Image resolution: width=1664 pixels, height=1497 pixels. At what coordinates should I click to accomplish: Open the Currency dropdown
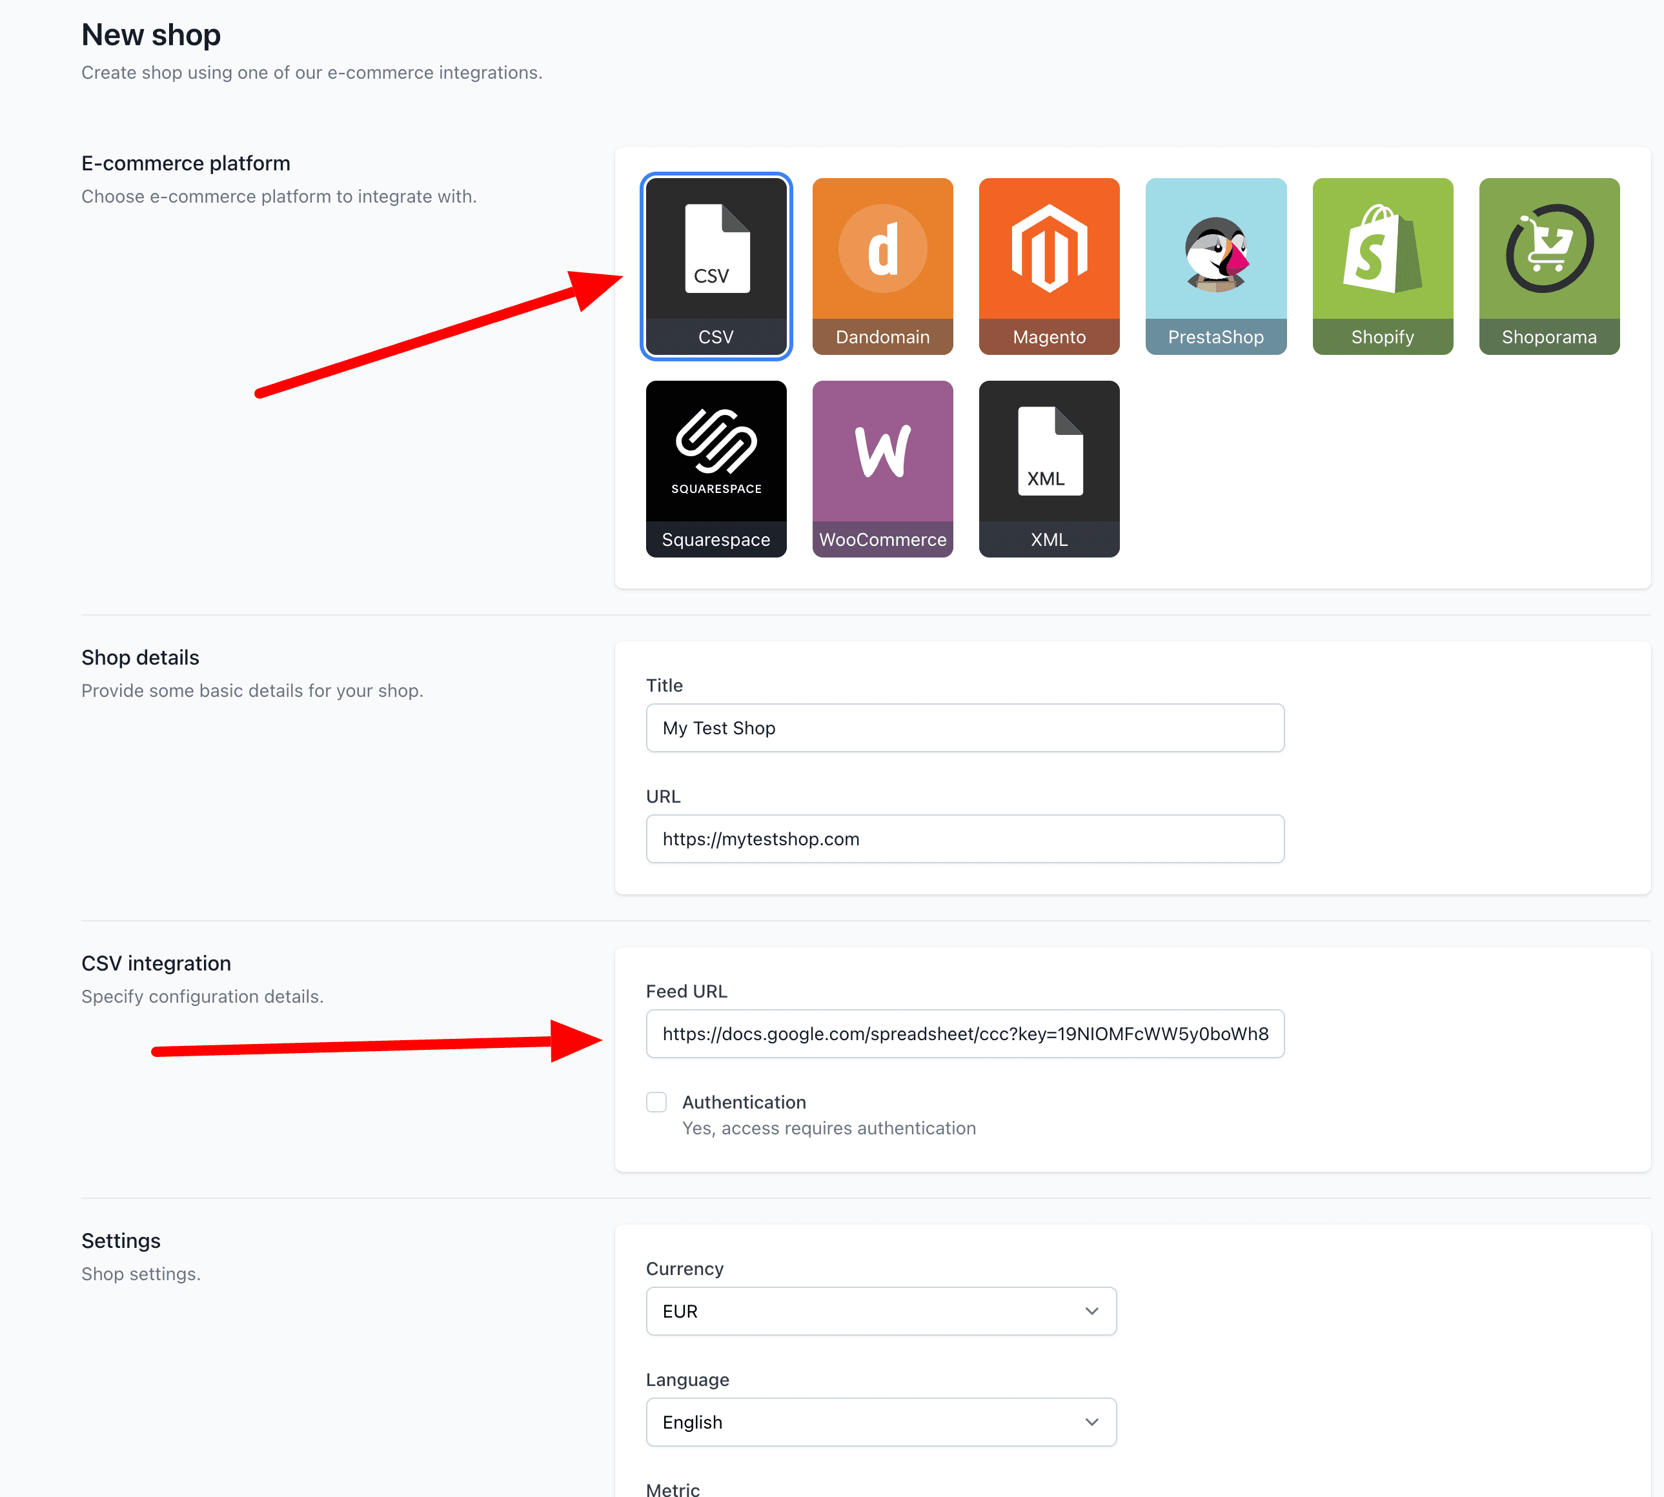880,1311
